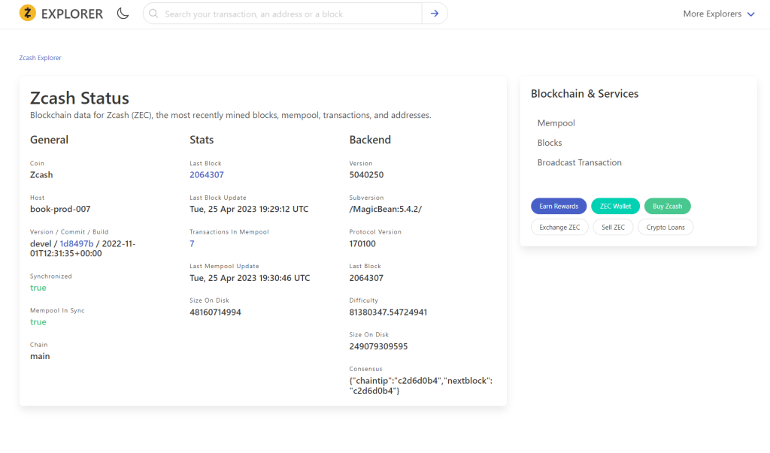Viewport: 770px width, 453px height.
Task: Select Broadcast Transaction
Action: click(580, 162)
